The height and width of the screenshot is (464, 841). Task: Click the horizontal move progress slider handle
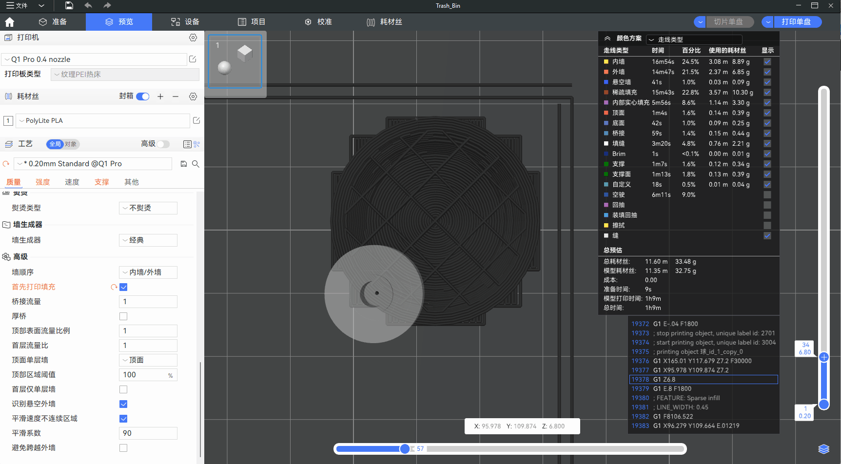click(x=405, y=449)
